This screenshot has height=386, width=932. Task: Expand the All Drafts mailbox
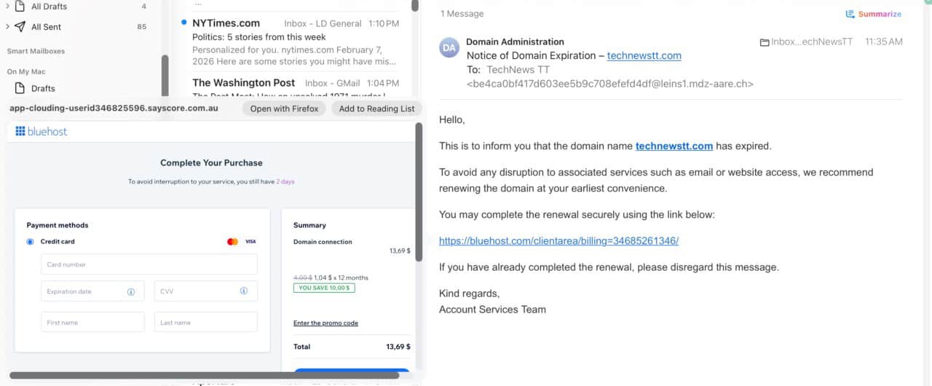7,7
